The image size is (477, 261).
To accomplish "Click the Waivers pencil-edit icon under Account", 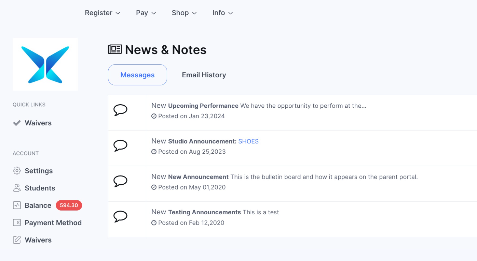I will click(x=17, y=240).
